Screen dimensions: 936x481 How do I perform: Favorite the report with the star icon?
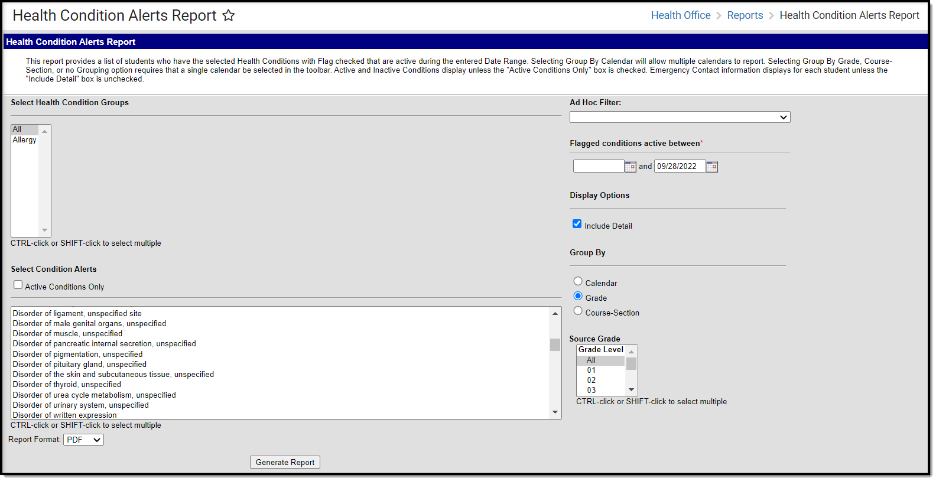point(229,16)
